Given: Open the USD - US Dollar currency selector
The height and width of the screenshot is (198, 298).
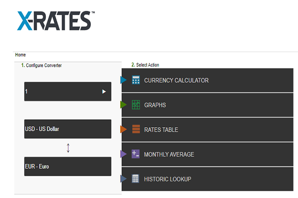Looking at the screenshot, I should pyautogui.click(x=68, y=129).
